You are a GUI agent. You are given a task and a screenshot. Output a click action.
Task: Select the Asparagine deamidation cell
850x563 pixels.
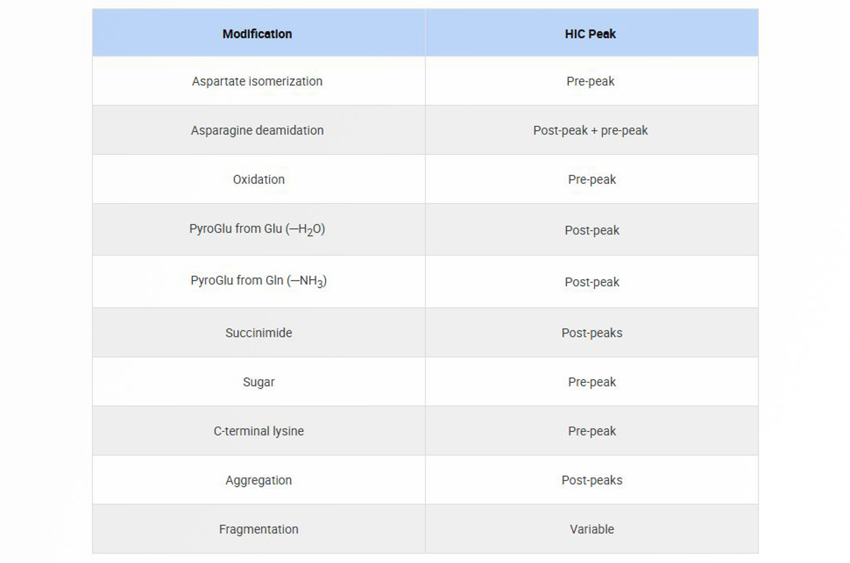coord(257,130)
